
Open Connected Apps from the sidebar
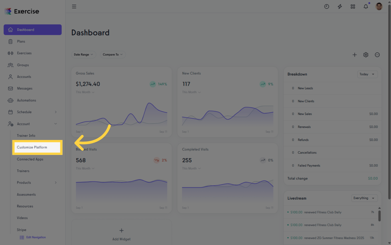tap(30, 159)
